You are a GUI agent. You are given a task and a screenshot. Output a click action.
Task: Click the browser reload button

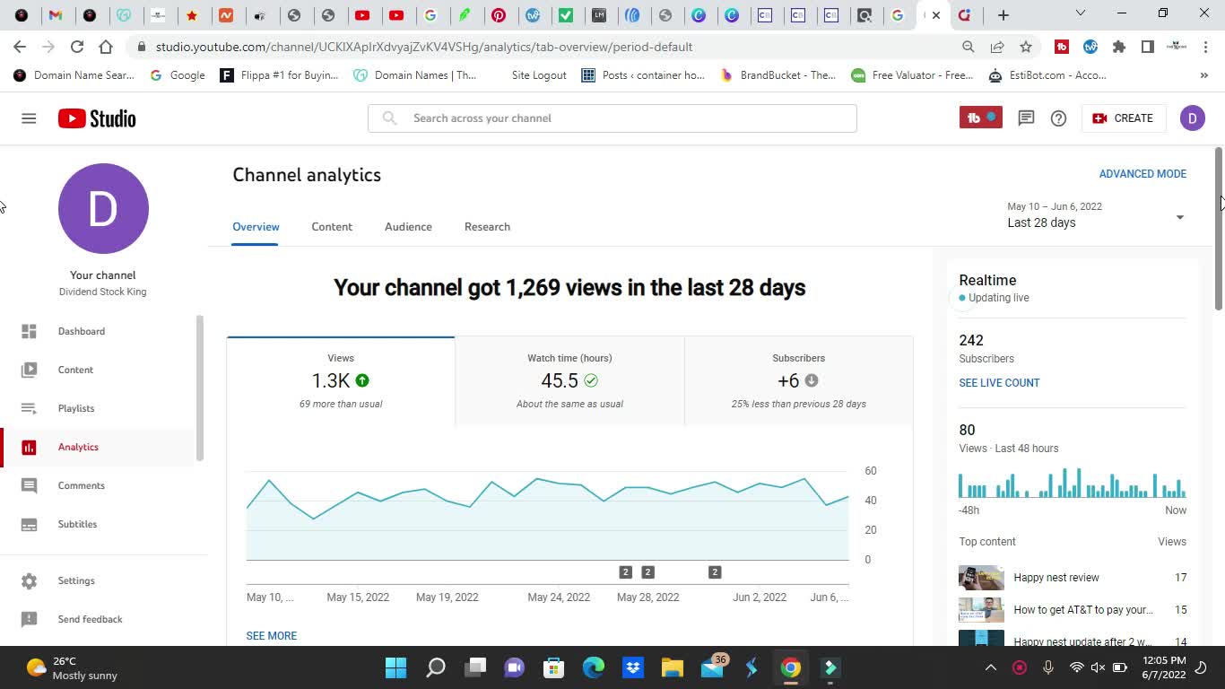coord(77,47)
